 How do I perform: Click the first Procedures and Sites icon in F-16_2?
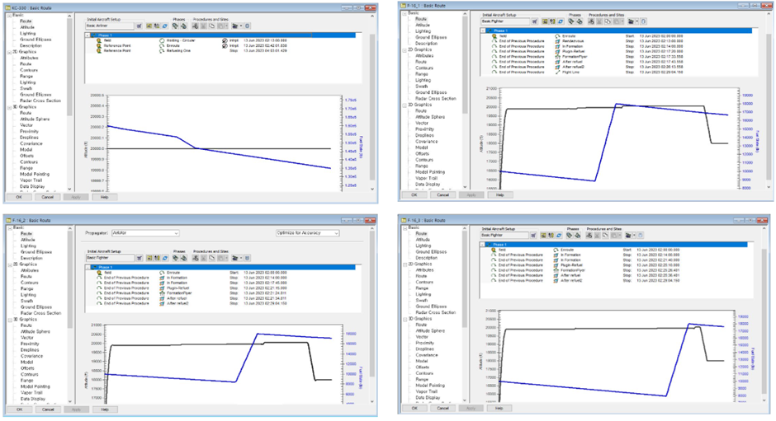196,258
